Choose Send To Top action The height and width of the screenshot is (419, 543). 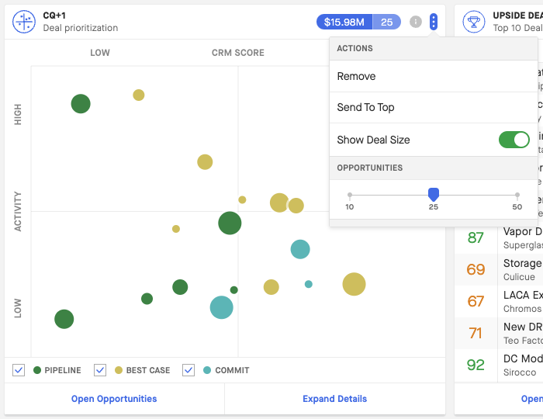pyautogui.click(x=433, y=107)
